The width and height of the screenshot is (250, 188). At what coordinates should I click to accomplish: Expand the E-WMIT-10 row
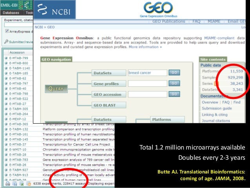click(x=6, y=150)
